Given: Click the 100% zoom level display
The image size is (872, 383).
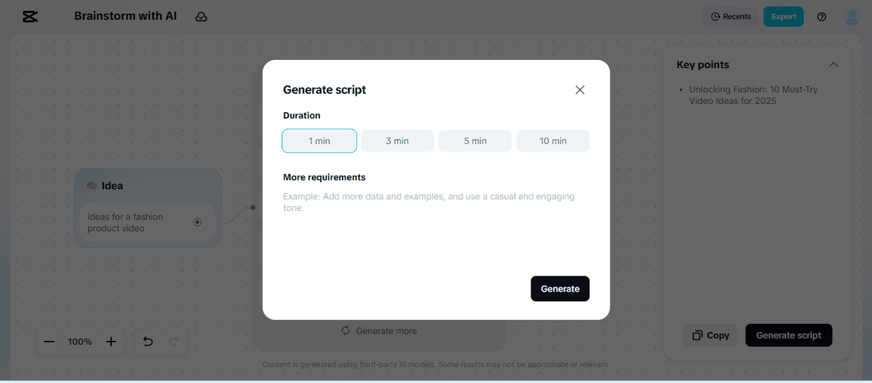Looking at the screenshot, I should click(80, 342).
